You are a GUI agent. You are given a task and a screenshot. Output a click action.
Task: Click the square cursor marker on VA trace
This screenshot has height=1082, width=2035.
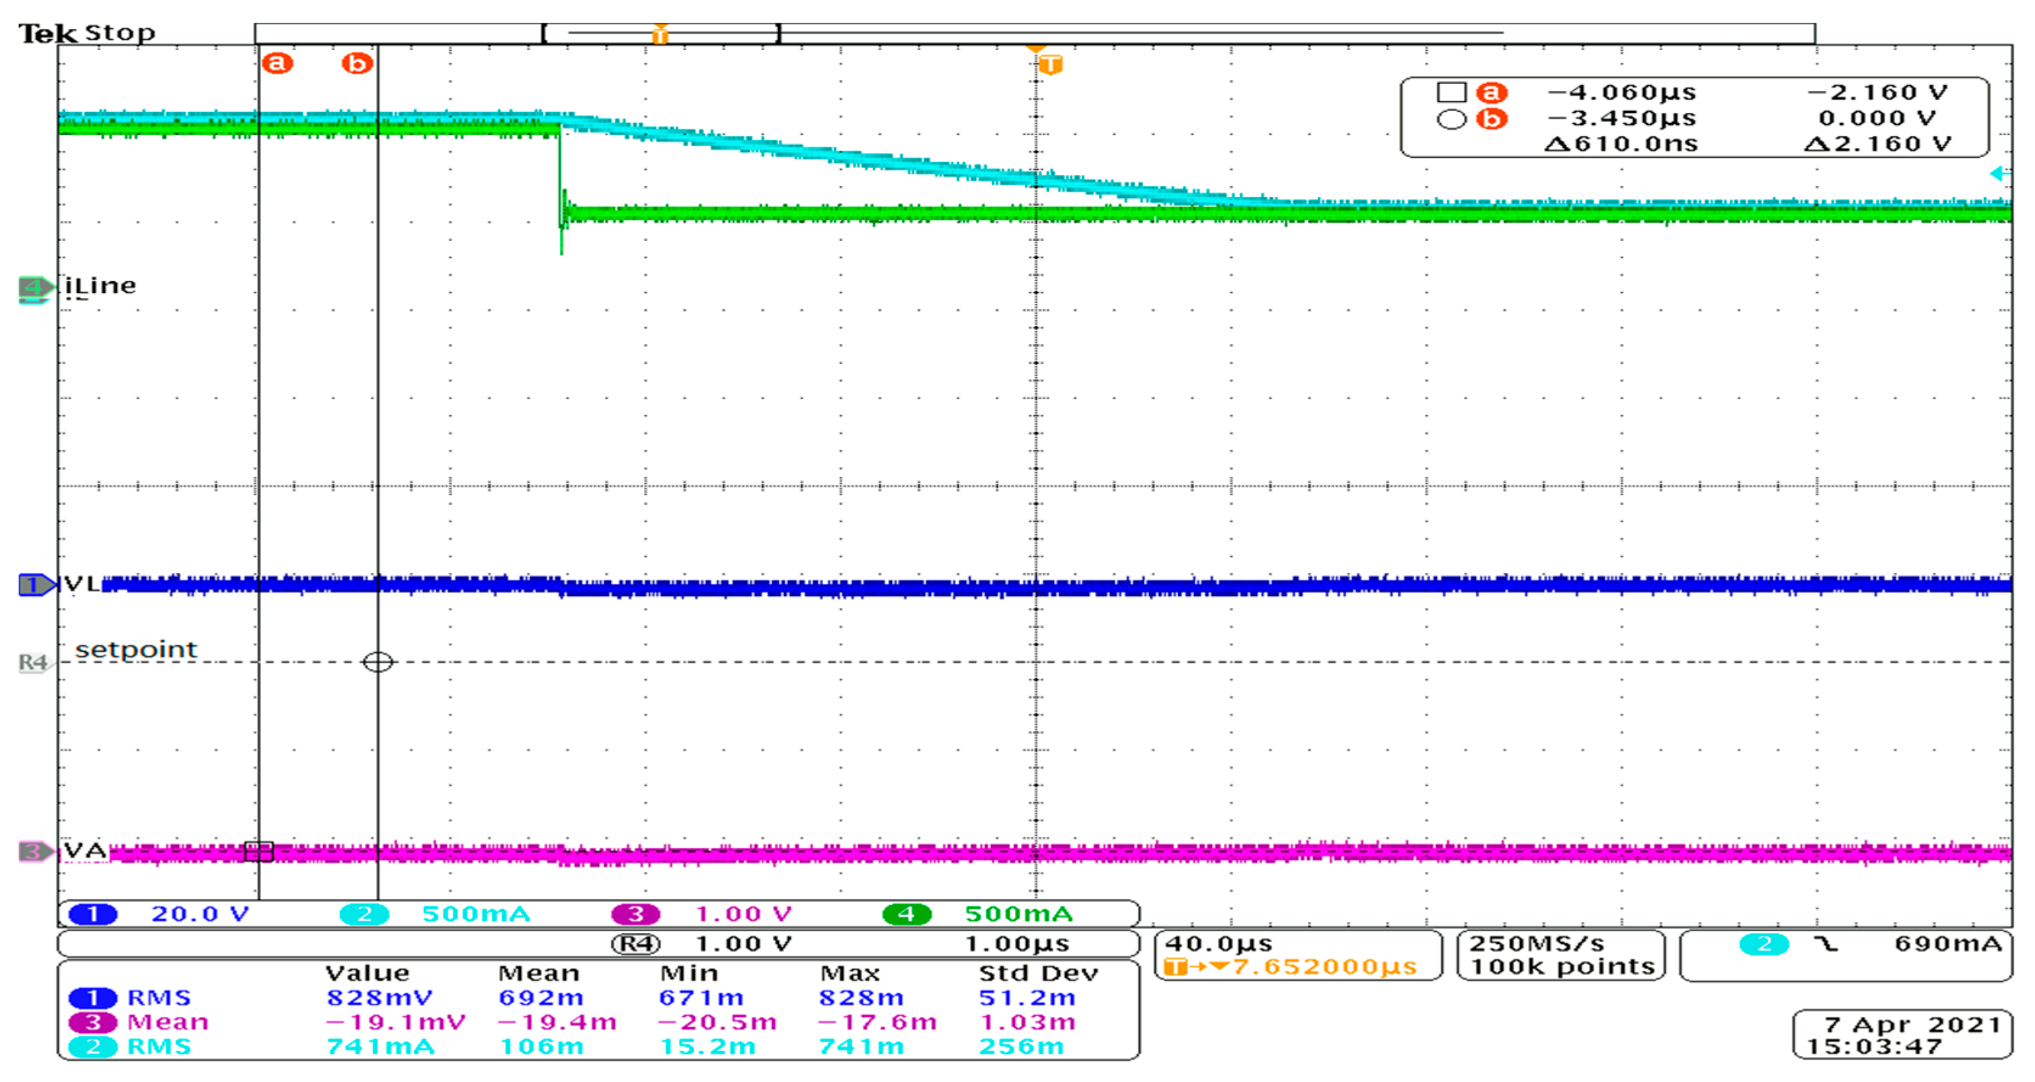pos(258,851)
